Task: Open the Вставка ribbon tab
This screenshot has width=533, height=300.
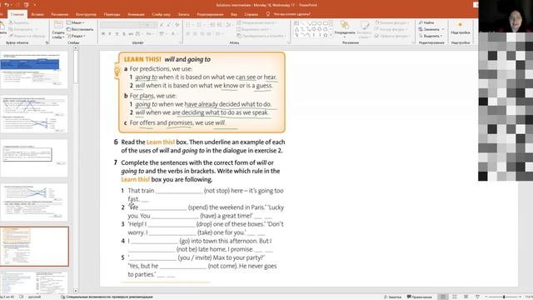Action: [x=37, y=14]
